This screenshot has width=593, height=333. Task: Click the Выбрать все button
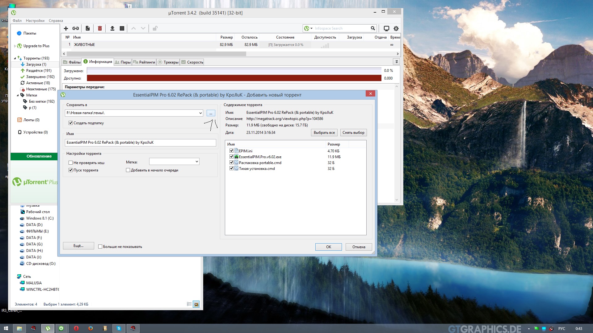click(x=324, y=133)
